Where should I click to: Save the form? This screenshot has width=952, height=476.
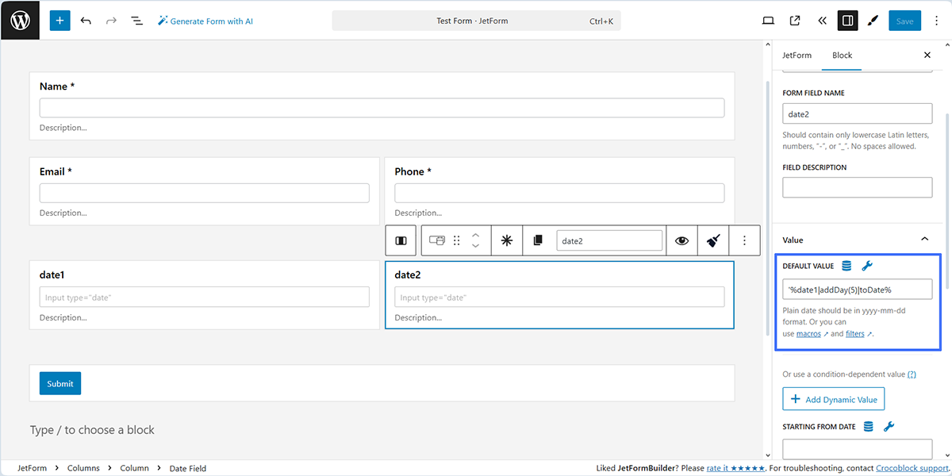(x=904, y=21)
